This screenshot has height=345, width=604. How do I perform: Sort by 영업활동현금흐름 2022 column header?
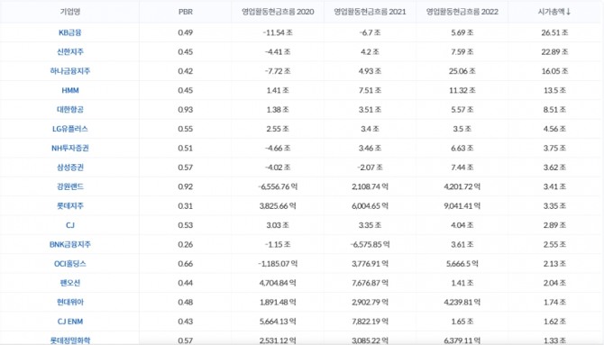462,12
